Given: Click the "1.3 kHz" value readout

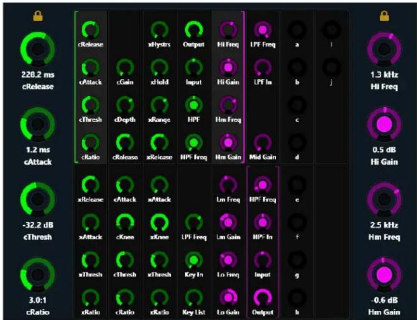Looking at the screenshot, I should click(384, 75).
